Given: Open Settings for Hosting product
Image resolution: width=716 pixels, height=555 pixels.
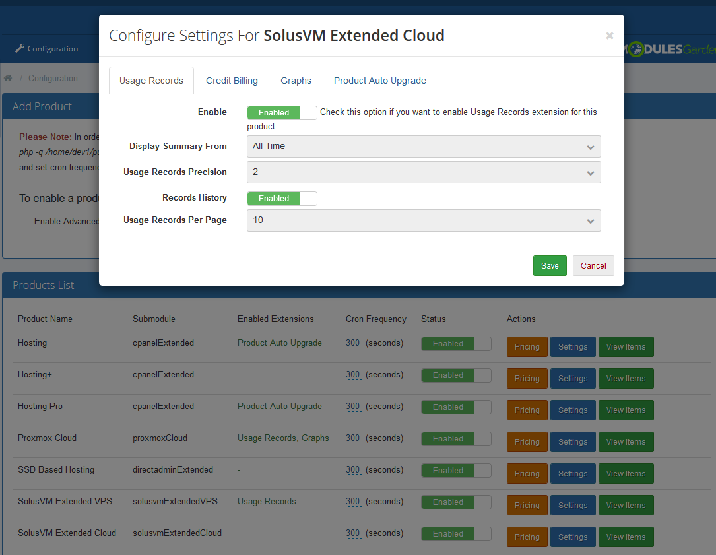Looking at the screenshot, I should tap(573, 346).
